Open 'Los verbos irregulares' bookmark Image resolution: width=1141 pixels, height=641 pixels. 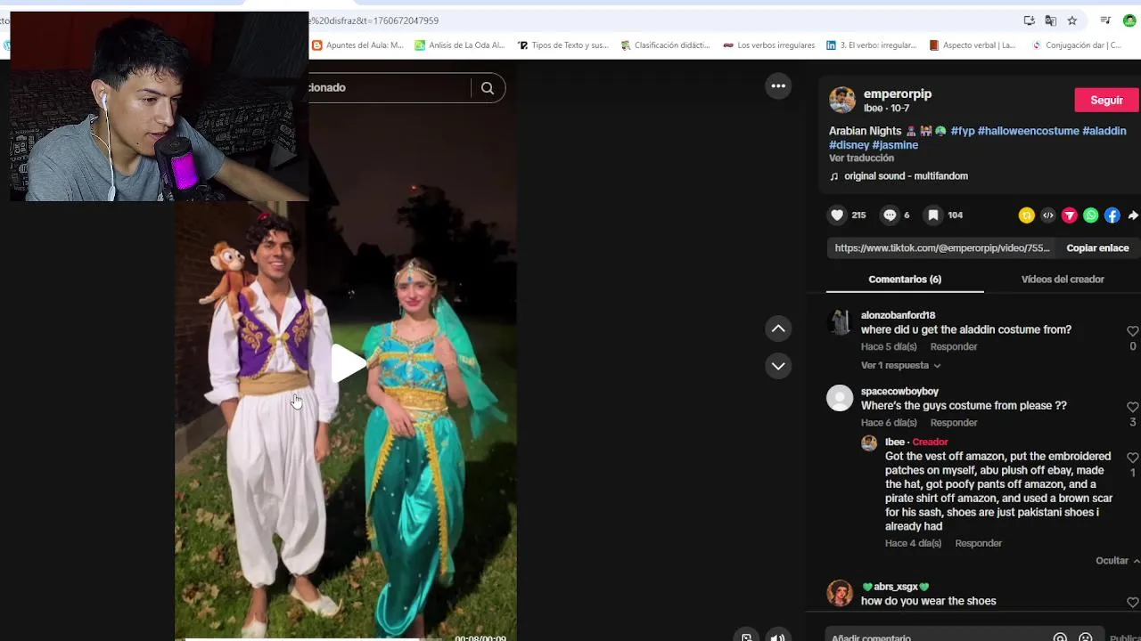(x=768, y=45)
